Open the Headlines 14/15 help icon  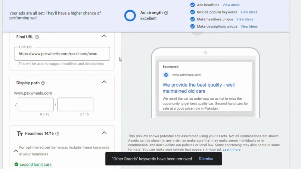point(57,134)
